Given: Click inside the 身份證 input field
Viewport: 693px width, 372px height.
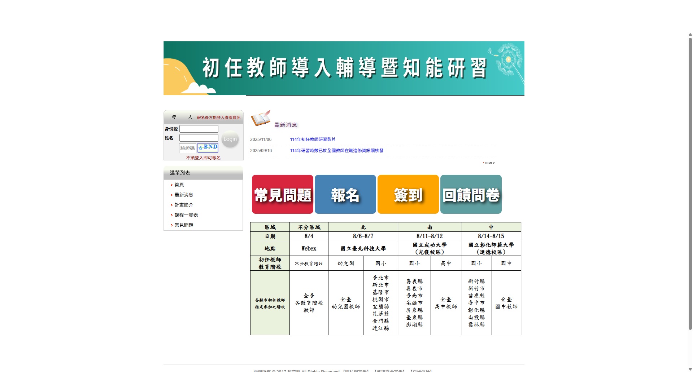Looking at the screenshot, I should (199, 129).
